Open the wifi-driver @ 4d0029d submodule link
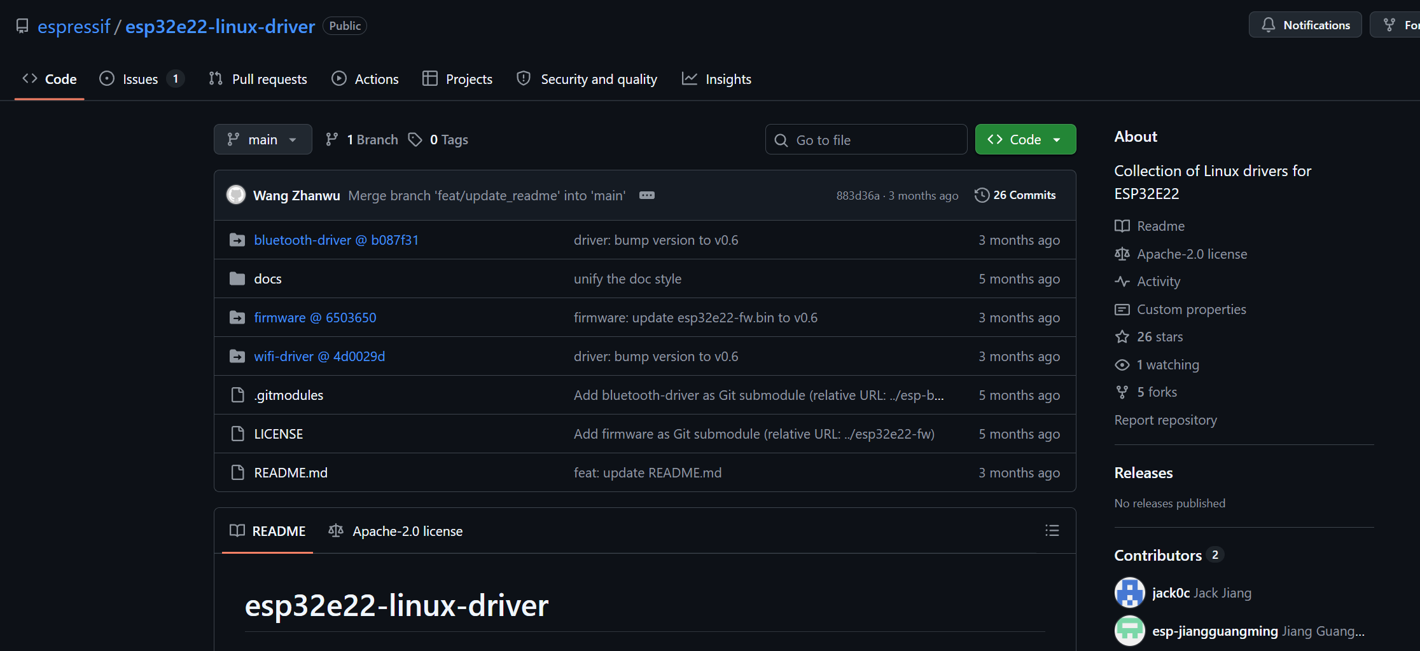1420x651 pixels. pos(319,357)
